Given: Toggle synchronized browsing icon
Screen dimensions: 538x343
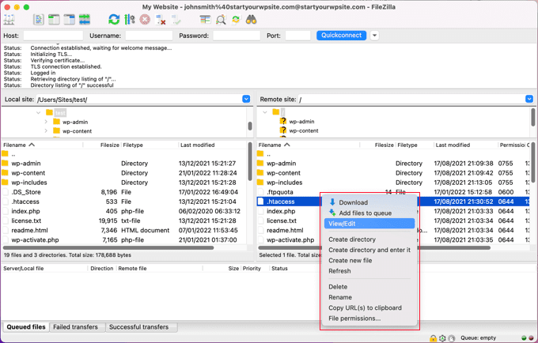Looking at the screenshot, I should click(x=236, y=20).
